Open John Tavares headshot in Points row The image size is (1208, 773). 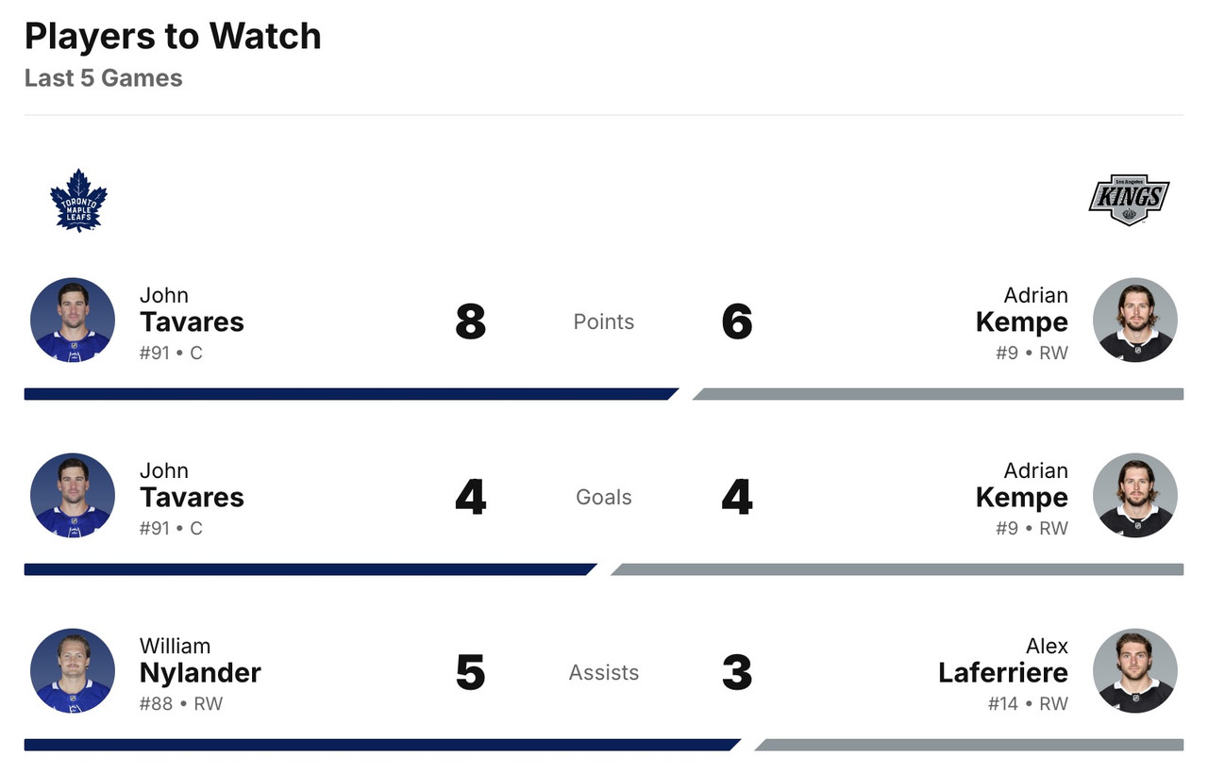(x=73, y=321)
